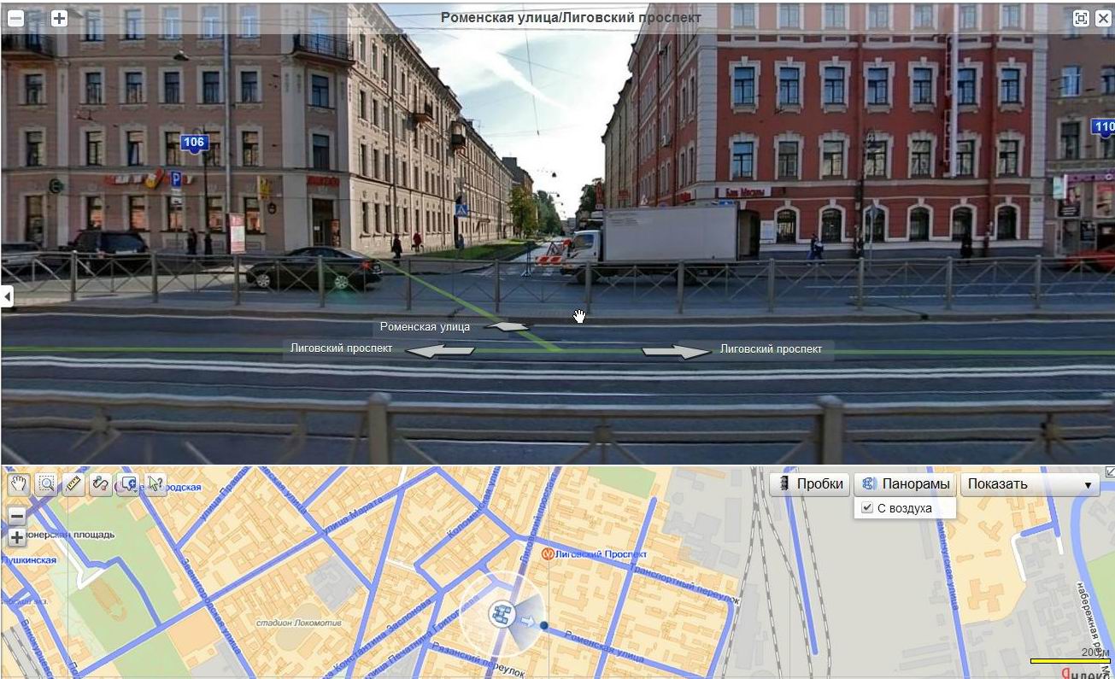This screenshot has width=1115, height=679.
Task: Zoom out the panorama view
Action: point(15,18)
